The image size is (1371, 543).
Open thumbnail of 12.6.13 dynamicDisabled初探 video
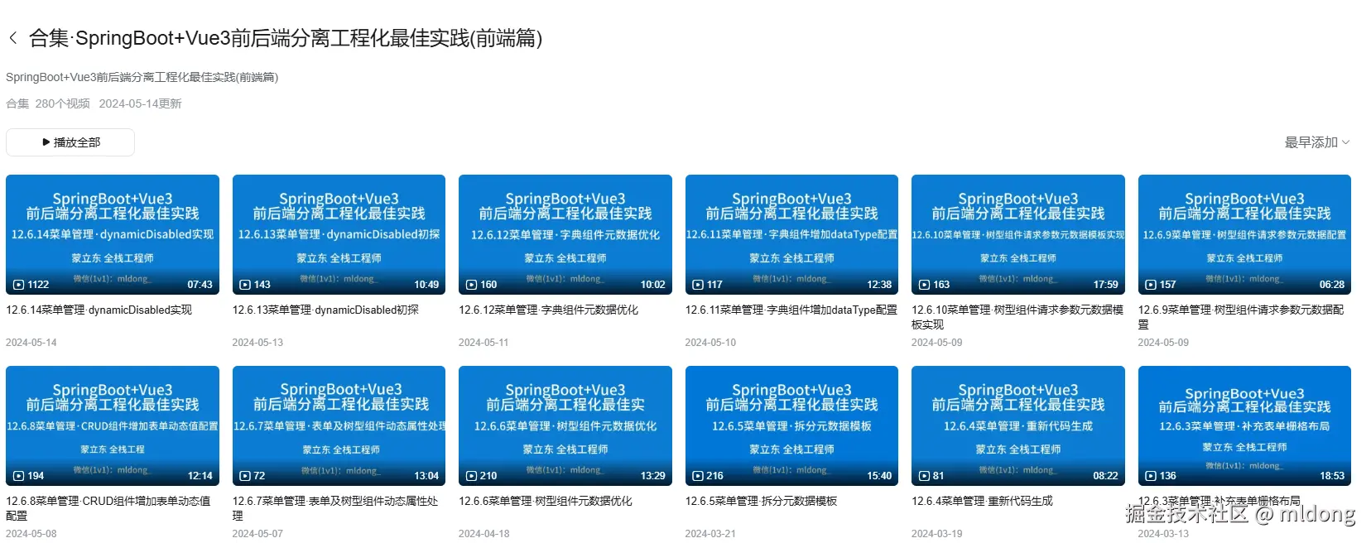coord(339,235)
